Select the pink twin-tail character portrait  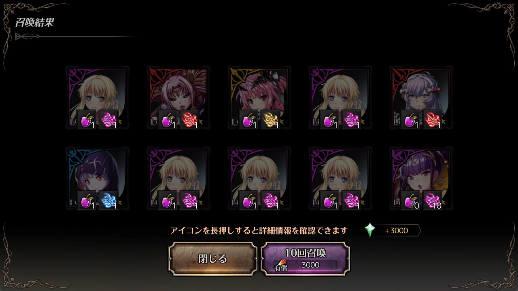(259, 98)
